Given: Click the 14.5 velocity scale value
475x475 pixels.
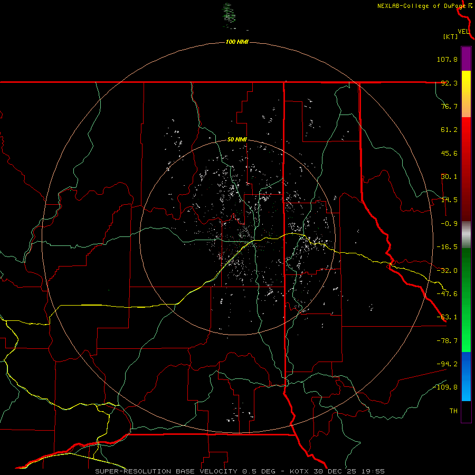Looking at the screenshot, I should 449,200.
